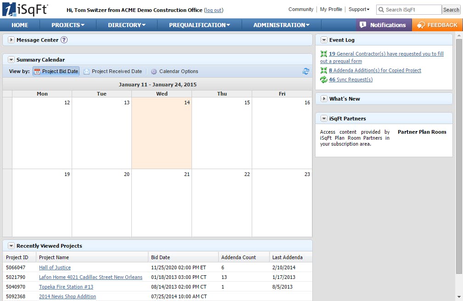Screen dimensions: 463x301
Task: Click the log out link
Action: (213, 10)
